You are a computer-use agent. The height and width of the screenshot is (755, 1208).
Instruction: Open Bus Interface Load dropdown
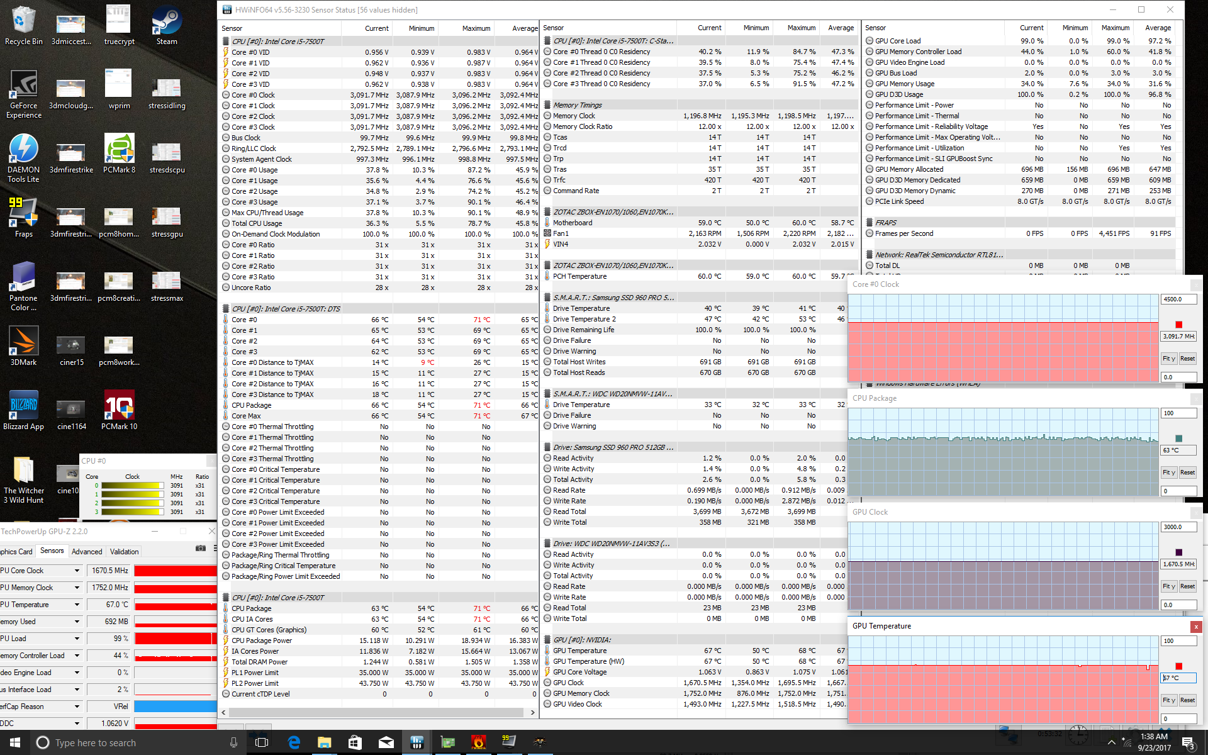[x=77, y=690]
